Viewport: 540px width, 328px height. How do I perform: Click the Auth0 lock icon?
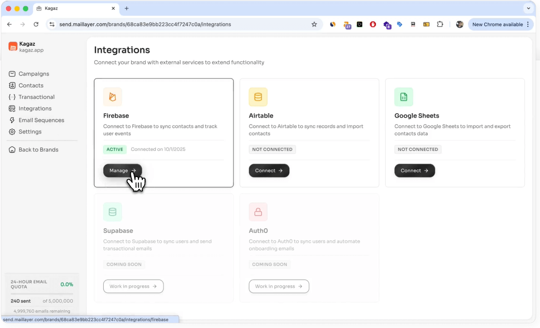pyautogui.click(x=258, y=212)
